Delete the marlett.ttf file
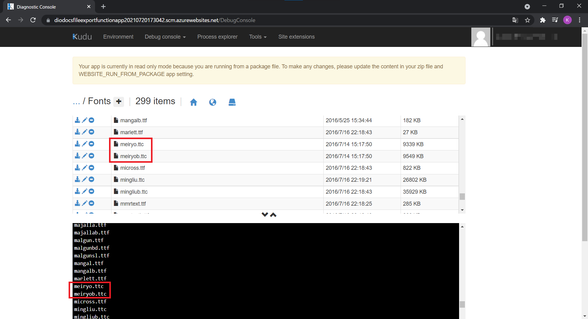 (91, 132)
